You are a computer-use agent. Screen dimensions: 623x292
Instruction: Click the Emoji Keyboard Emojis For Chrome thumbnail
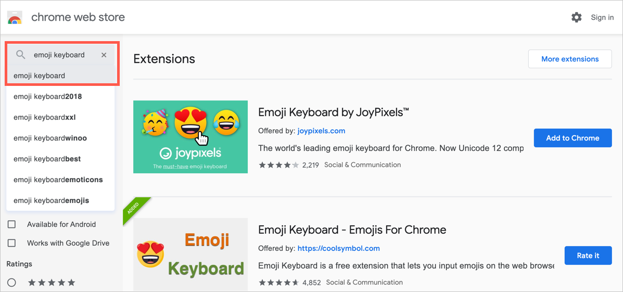pyautogui.click(x=190, y=255)
